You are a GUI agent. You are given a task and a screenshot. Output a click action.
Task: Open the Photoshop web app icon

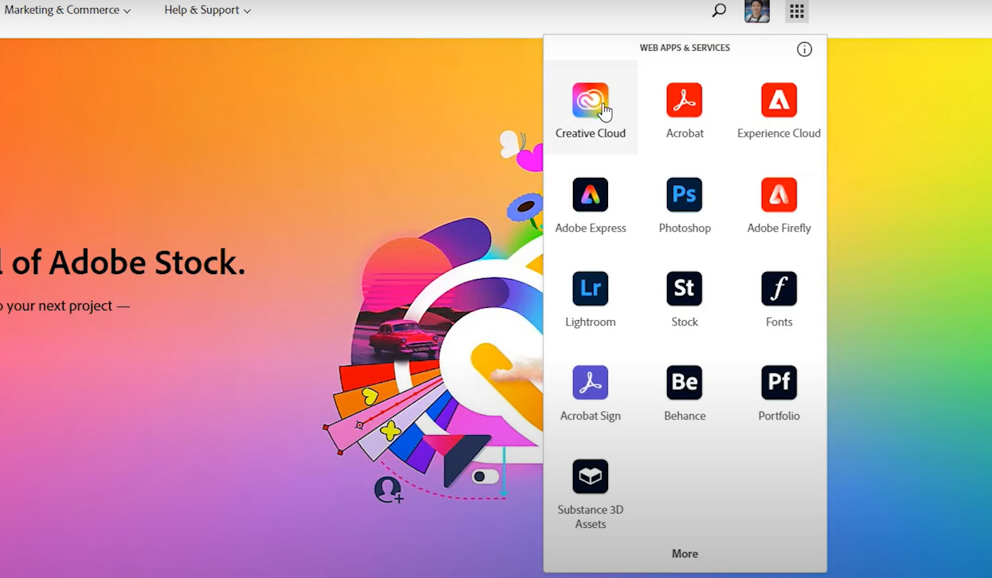point(684,195)
